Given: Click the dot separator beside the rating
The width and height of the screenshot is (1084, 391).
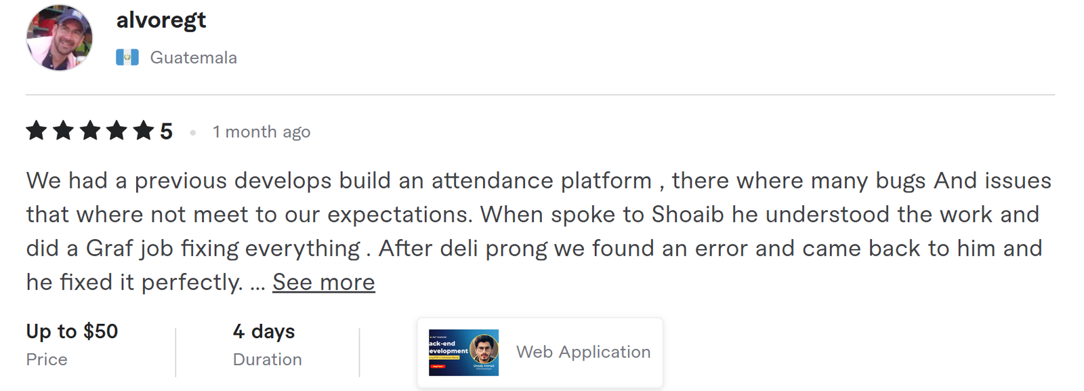Looking at the screenshot, I should pyautogui.click(x=193, y=133).
